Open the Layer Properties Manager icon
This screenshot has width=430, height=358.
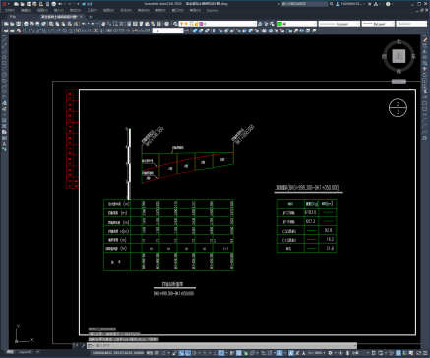pyautogui.click(x=175, y=24)
